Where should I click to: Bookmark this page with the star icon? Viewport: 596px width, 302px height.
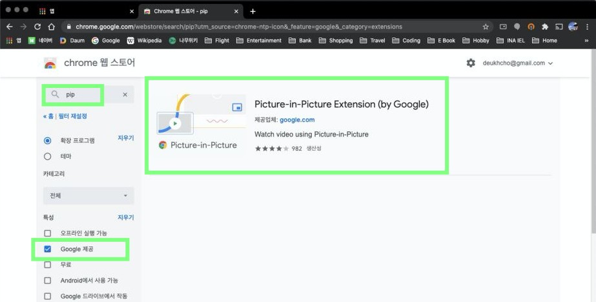(x=486, y=27)
